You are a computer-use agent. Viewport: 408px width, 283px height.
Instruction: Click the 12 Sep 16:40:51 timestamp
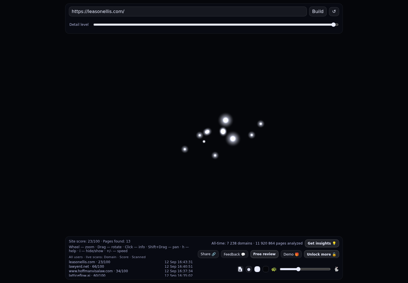(178, 267)
